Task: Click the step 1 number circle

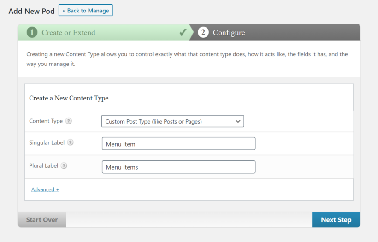Action: (x=32, y=32)
